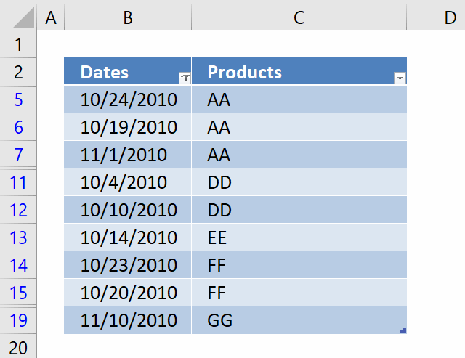Select column B header
465x358 pixels.
(x=128, y=17)
